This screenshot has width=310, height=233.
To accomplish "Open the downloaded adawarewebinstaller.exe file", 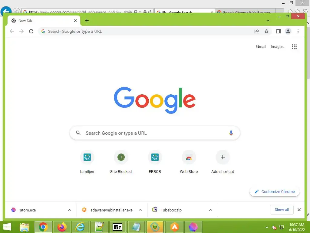I will pos(111,210).
